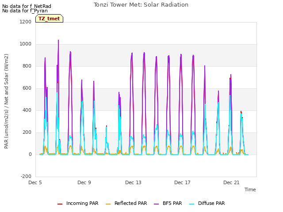Click the Dec 5 x-axis tick label
Viewport: 283px width, 212px height.
click(35, 182)
